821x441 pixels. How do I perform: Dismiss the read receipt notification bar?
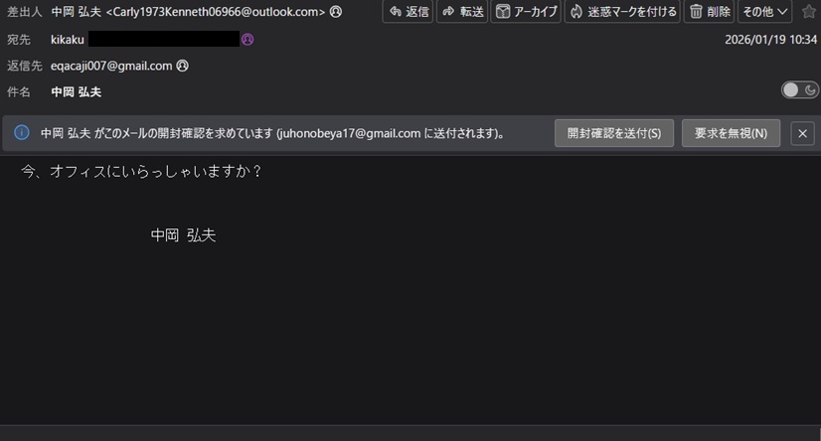802,134
